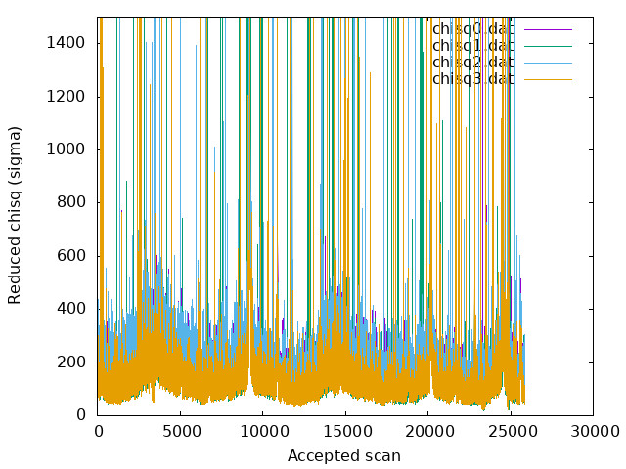Select the 'Accepted scan' x-axis title

pos(343,456)
